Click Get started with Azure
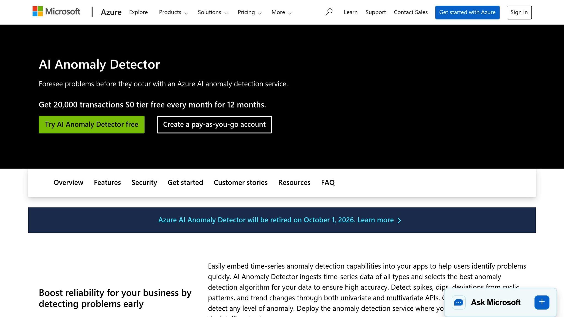The height and width of the screenshot is (317, 564). point(467,12)
